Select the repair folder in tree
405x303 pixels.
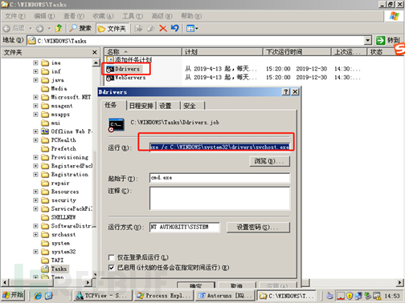(x=55, y=183)
